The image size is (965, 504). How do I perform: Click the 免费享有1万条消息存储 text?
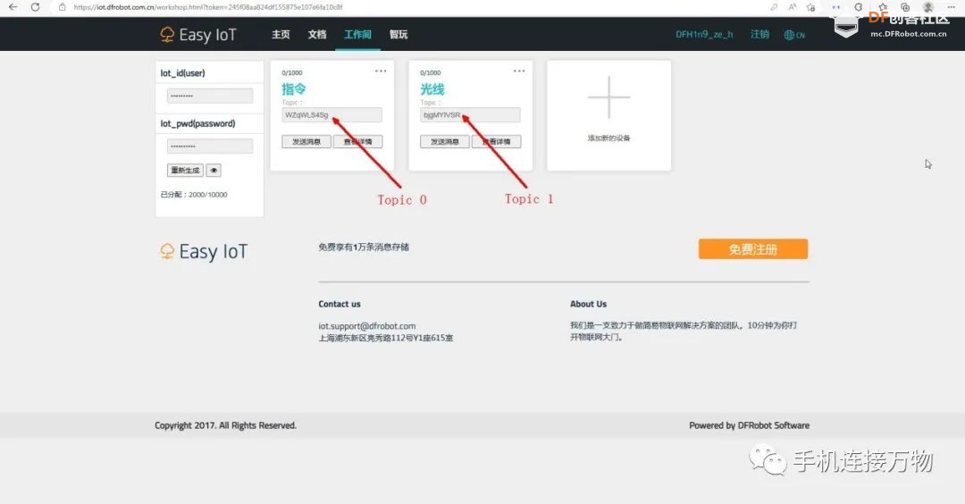pos(364,247)
